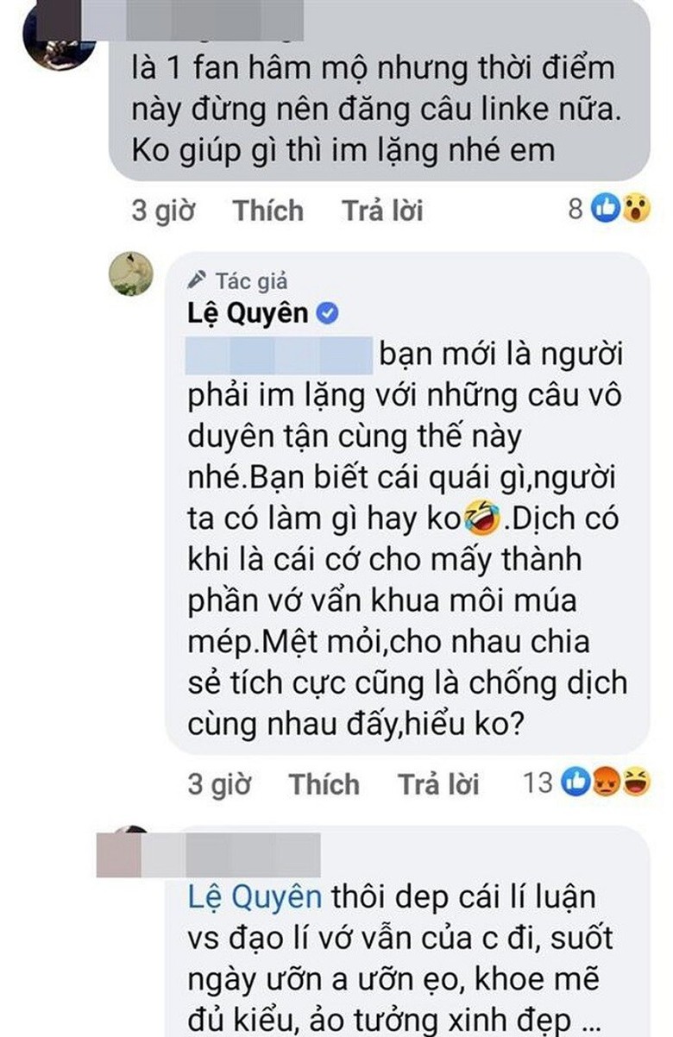673x1037 pixels.
Task: Click Trả lời under Lệ Quyên's reply
Action: coord(438,784)
